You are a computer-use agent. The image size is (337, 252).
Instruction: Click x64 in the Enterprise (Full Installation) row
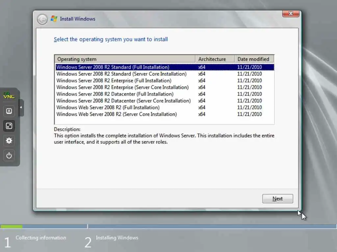(202, 81)
